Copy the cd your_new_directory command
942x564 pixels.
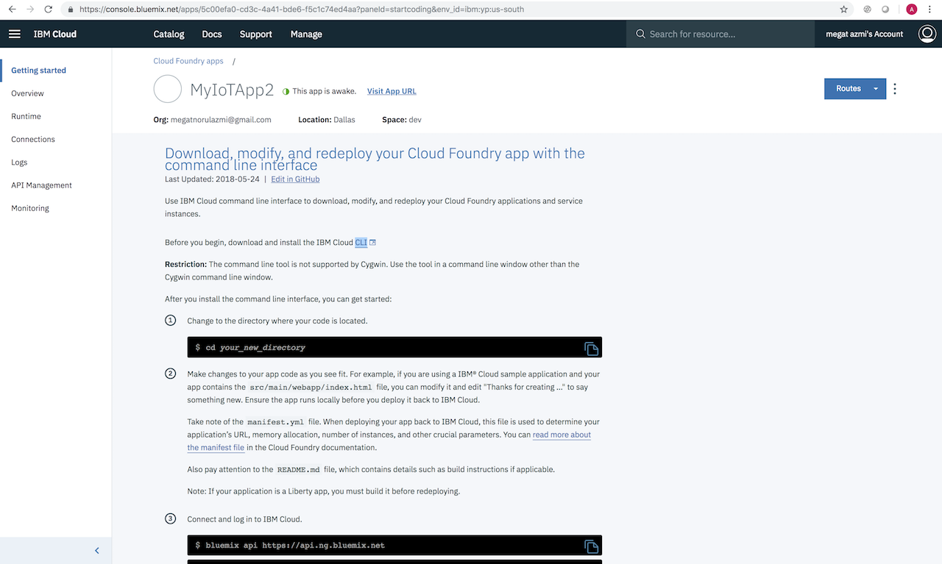591,348
